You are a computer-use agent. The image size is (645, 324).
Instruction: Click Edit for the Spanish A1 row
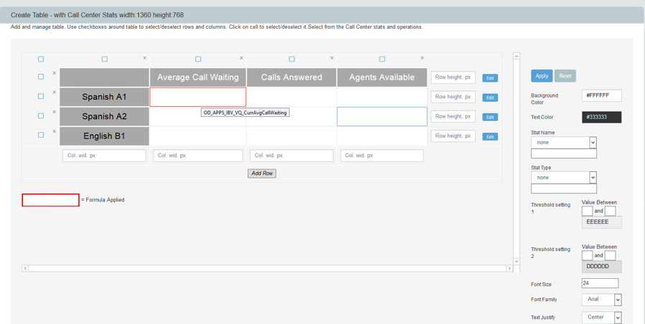pyautogui.click(x=490, y=98)
